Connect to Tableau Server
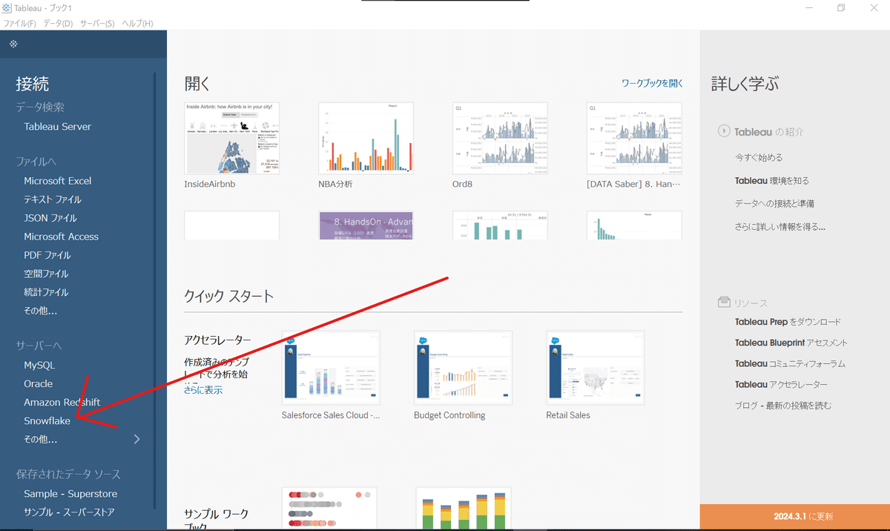 (x=58, y=127)
